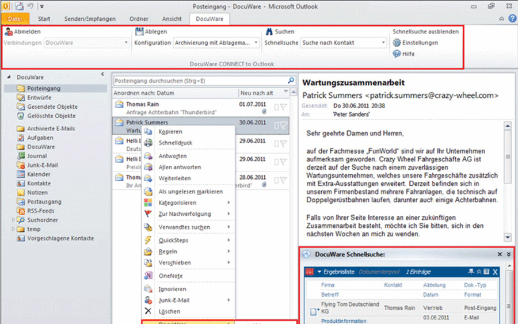This screenshot has height=324, width=518.
Task: Open Vorgeschlagene Kontakte folder
Action: coord(60,238)
